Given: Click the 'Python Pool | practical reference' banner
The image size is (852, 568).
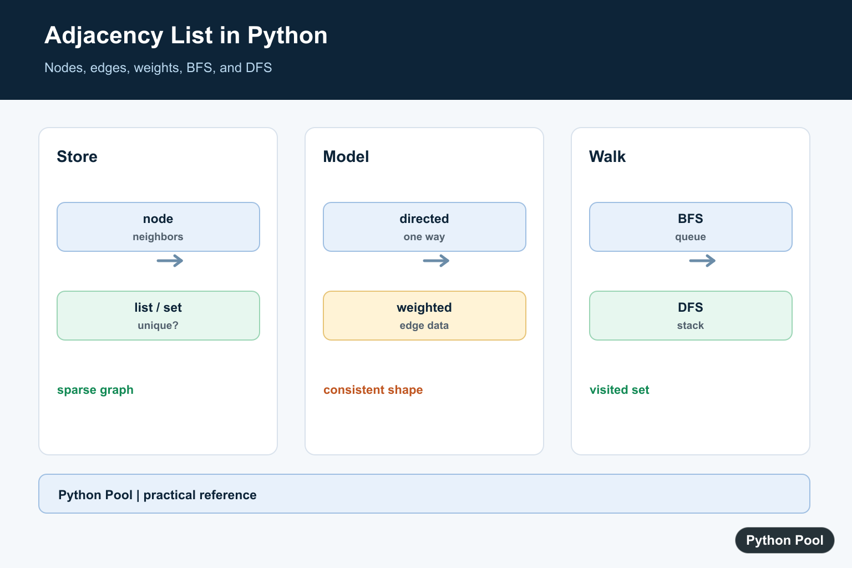Looking at the screenshot, I should [424, 494].
